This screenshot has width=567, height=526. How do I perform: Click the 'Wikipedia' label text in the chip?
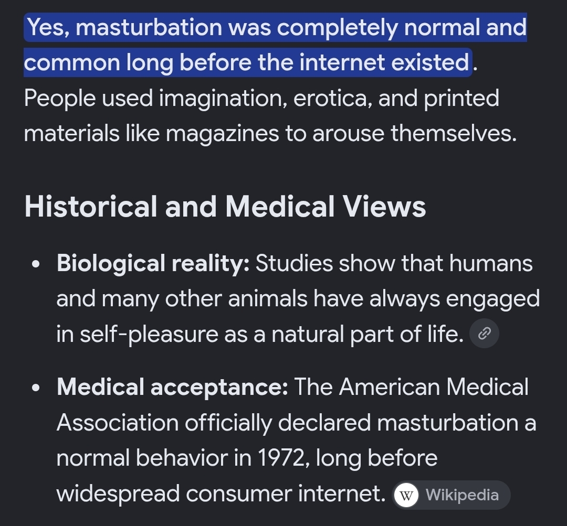click(462, 495)
